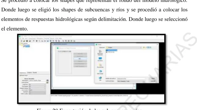Close the Select file dialog with X
This screenshot has width=197, height=110.
pos(157,45)
